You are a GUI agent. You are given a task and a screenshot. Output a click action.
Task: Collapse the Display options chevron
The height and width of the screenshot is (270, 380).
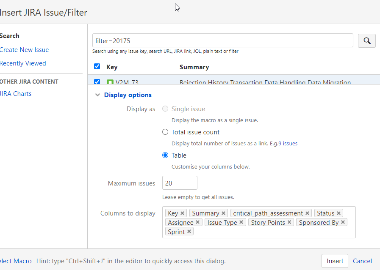coord(98,95)
